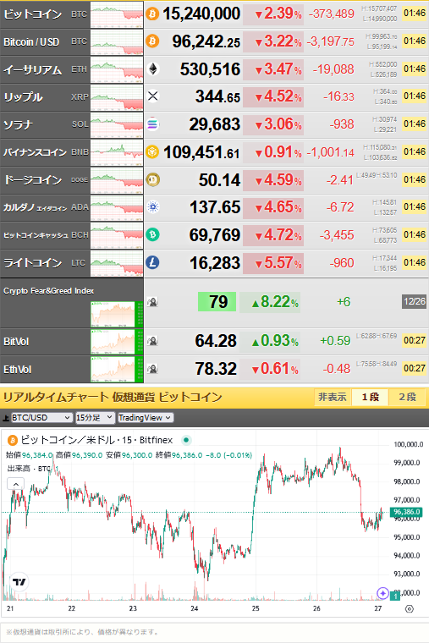This screenshot has height=643, width=429.
Task: Collapse the chart legend with the chevron
Action: [x=15, y=484]
